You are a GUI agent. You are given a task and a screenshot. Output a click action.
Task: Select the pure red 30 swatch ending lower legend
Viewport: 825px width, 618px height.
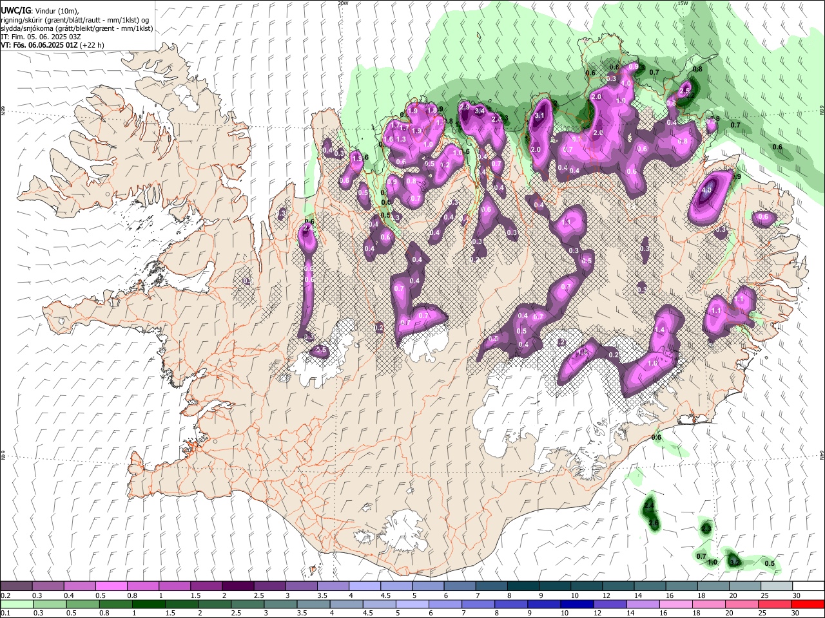tap(807, 604)
